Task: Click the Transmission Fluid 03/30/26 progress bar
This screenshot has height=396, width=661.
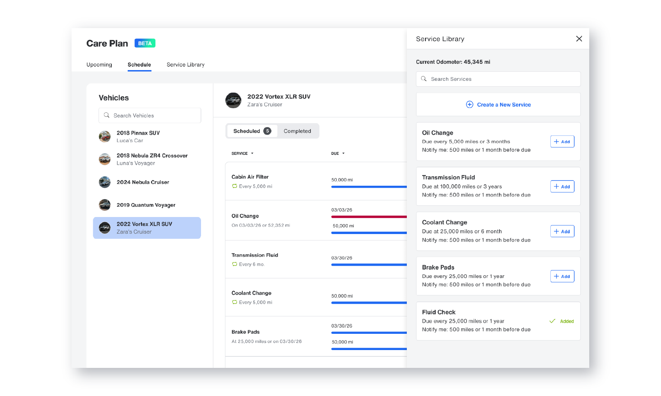Action: (369, 265)
